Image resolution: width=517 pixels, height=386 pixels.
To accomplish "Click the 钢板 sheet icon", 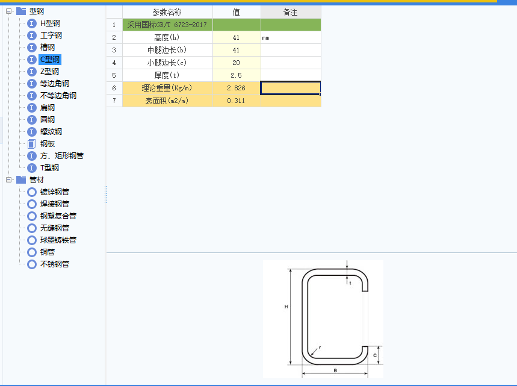I will point(31,143).
